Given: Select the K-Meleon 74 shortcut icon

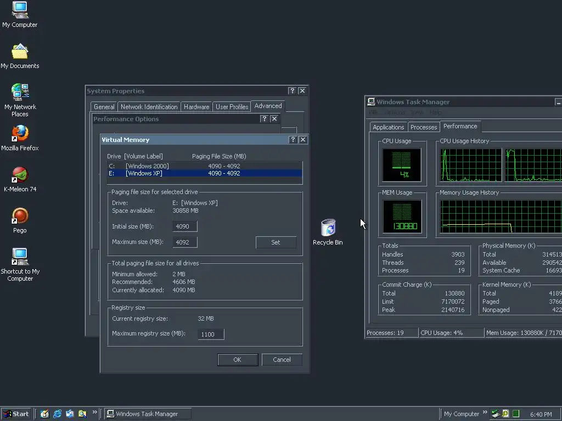Looking at the screenshot, I should click(20, 179).
